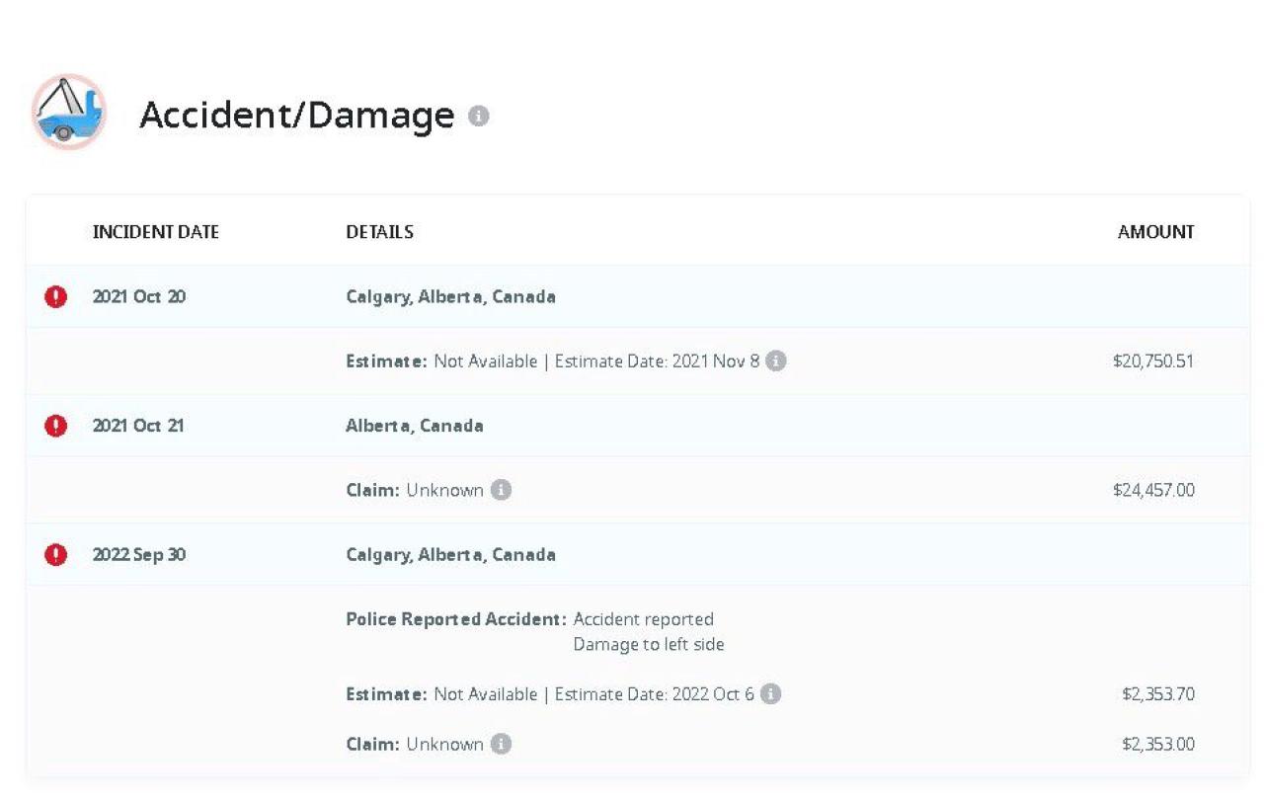Select the 2022 Sep 30 incident date

[139, 555]
